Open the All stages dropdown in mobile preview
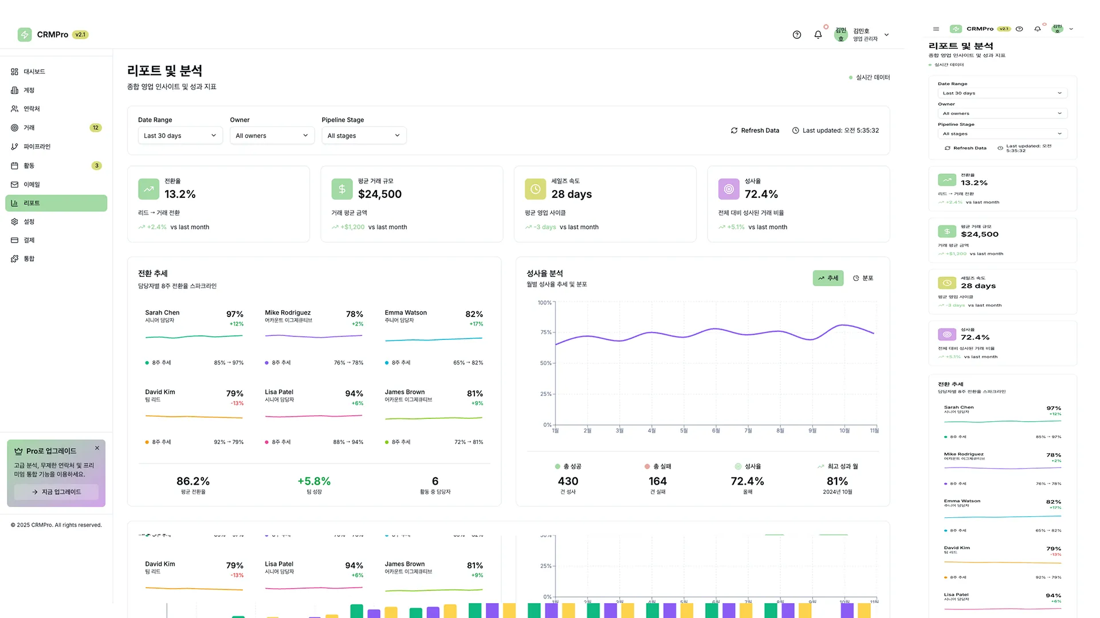Screen dimensions: 1100x618 (x=1002, y=134)
